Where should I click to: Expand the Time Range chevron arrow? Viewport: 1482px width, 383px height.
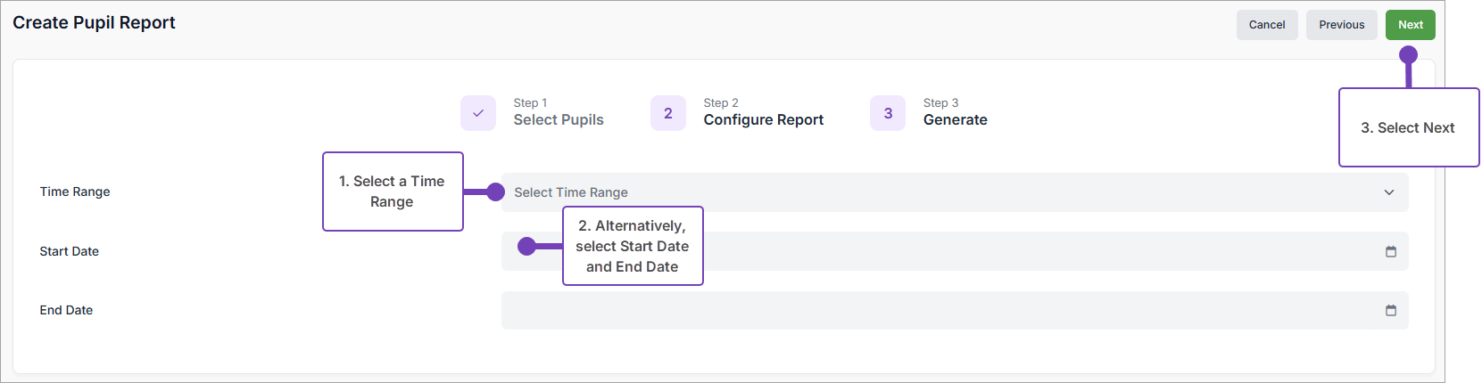pyautogui.click(x=1389, y=192)
